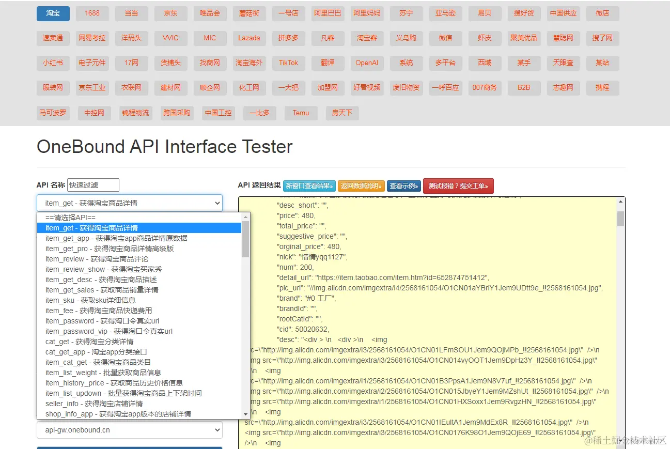Click the orange 返回数据说明 button
Image resolution: width=670 pixels, height=449 pixels.
point(362,186)
